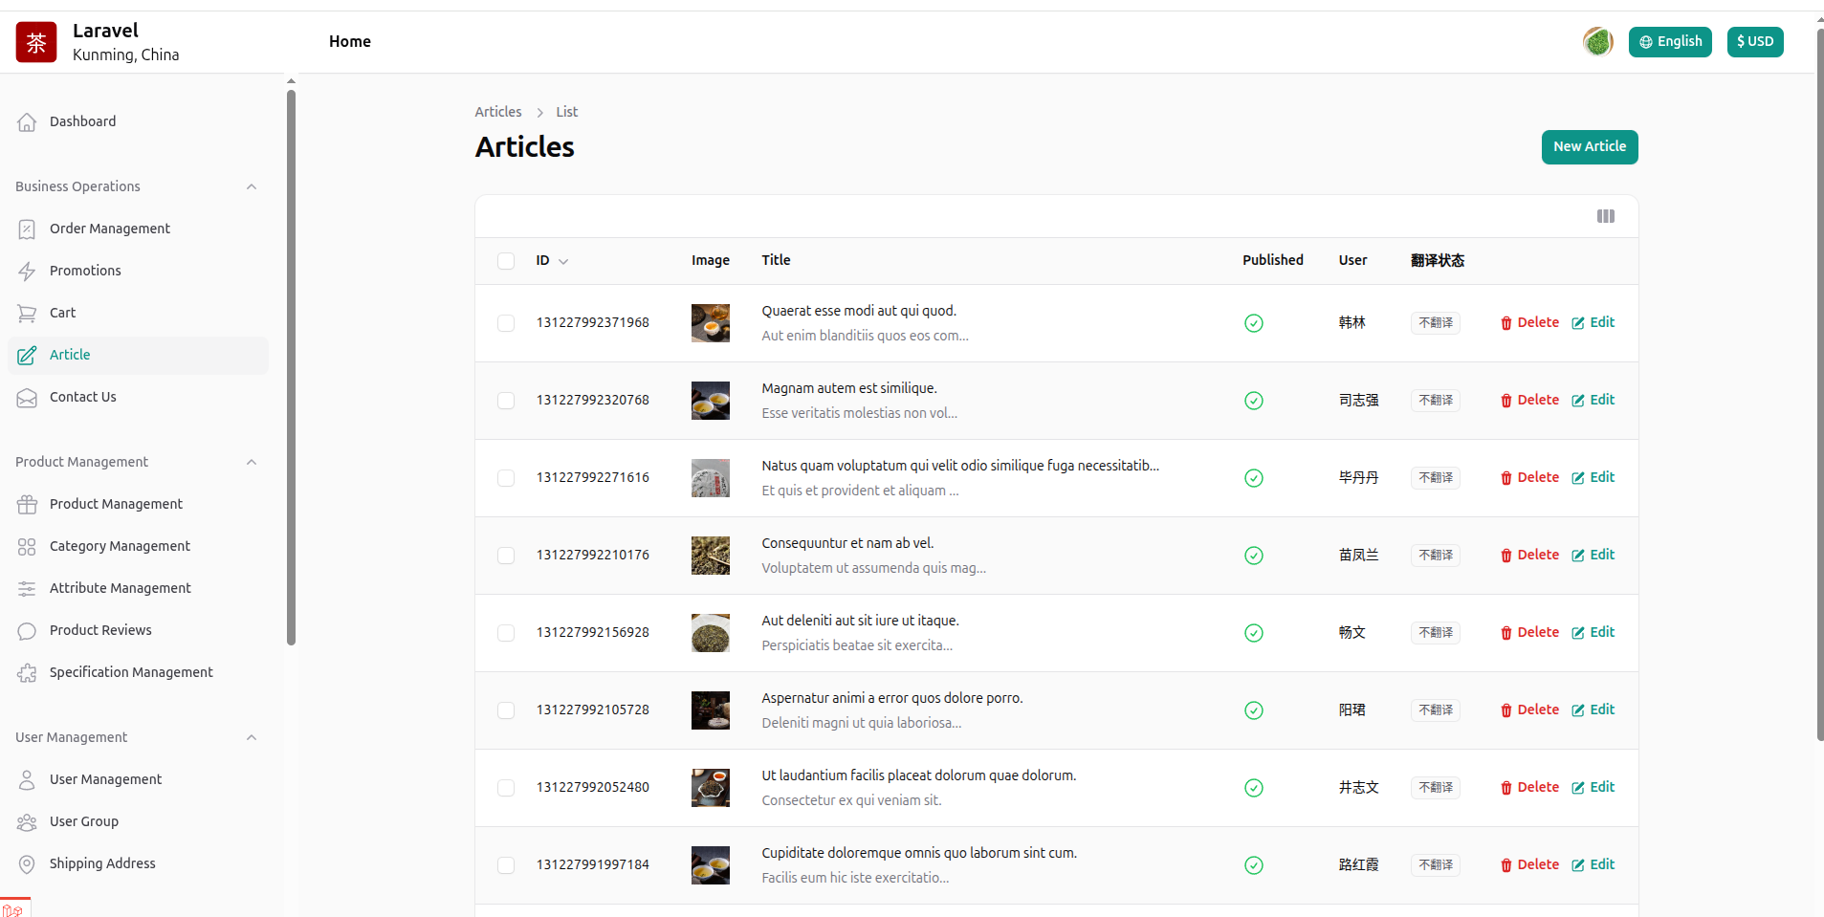The width and height of the screenshot is (1824, 917).
Task: Click the Dashboard home icon in sidebar
Action: (x=27, y=122)
